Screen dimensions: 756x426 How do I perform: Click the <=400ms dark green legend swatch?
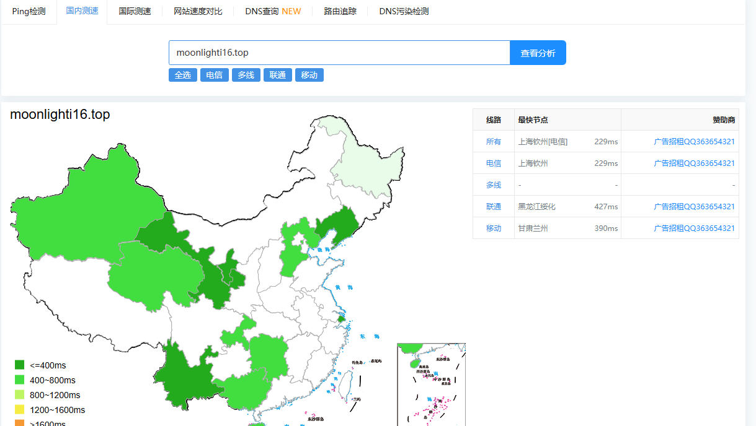coord(19,365)
